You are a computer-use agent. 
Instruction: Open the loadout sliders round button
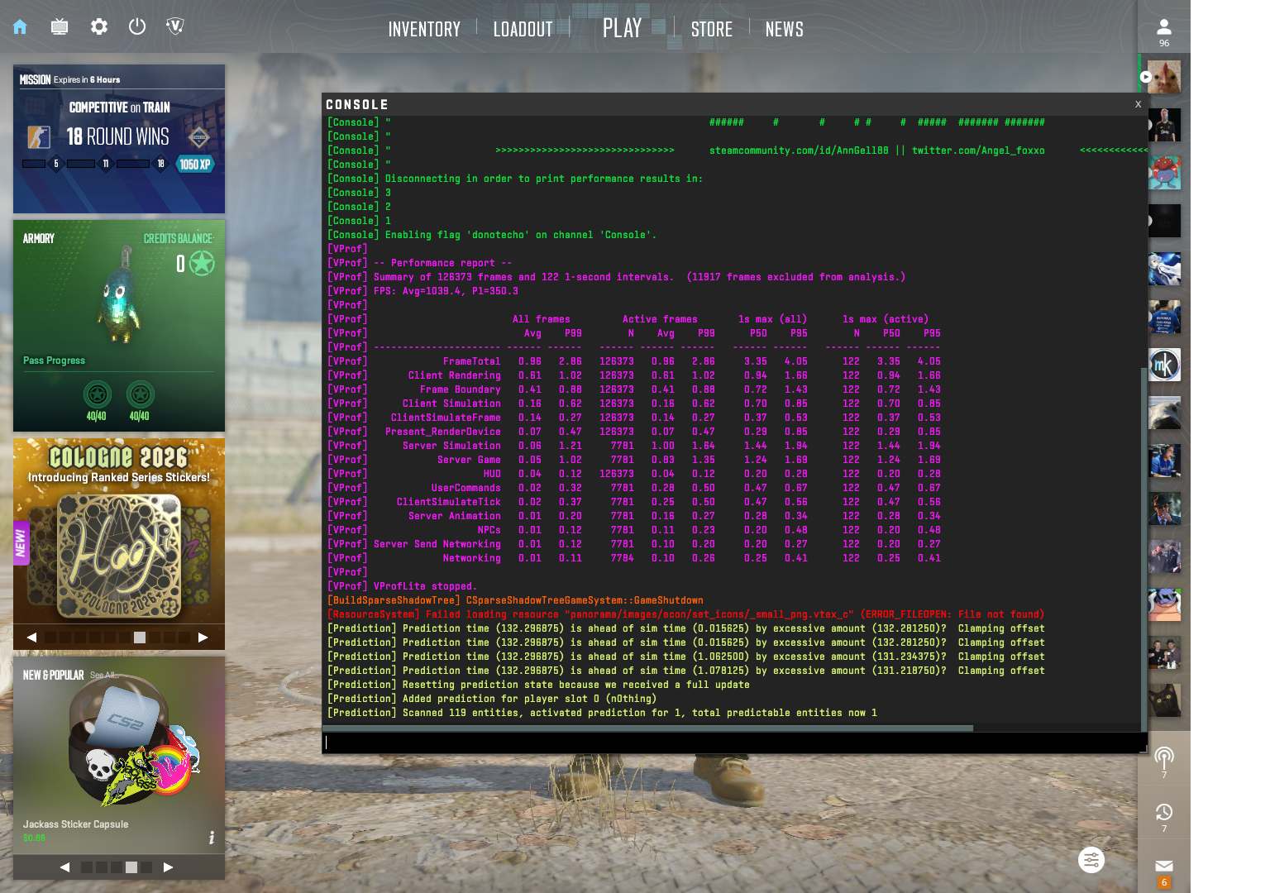click(1091, 860)
